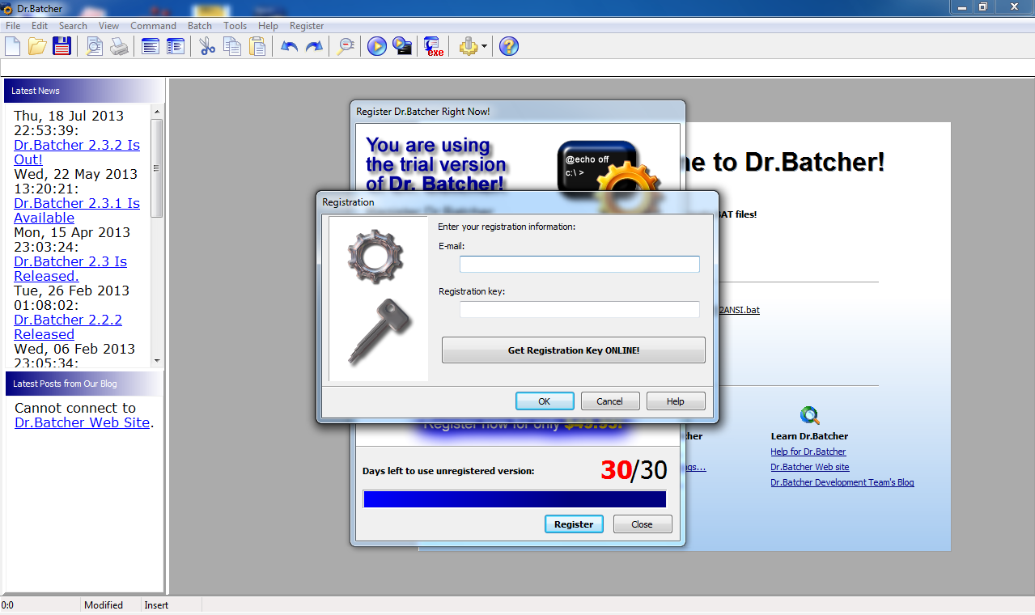The height and width of the screenshot is (615, 1035).
Task: Click the Latest News scroll up arrow
Action: click(157, 112)
